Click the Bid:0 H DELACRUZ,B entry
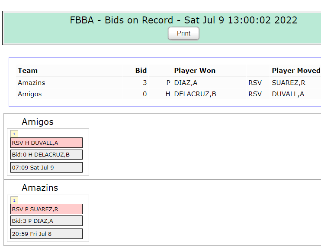 tap(46, 154)
